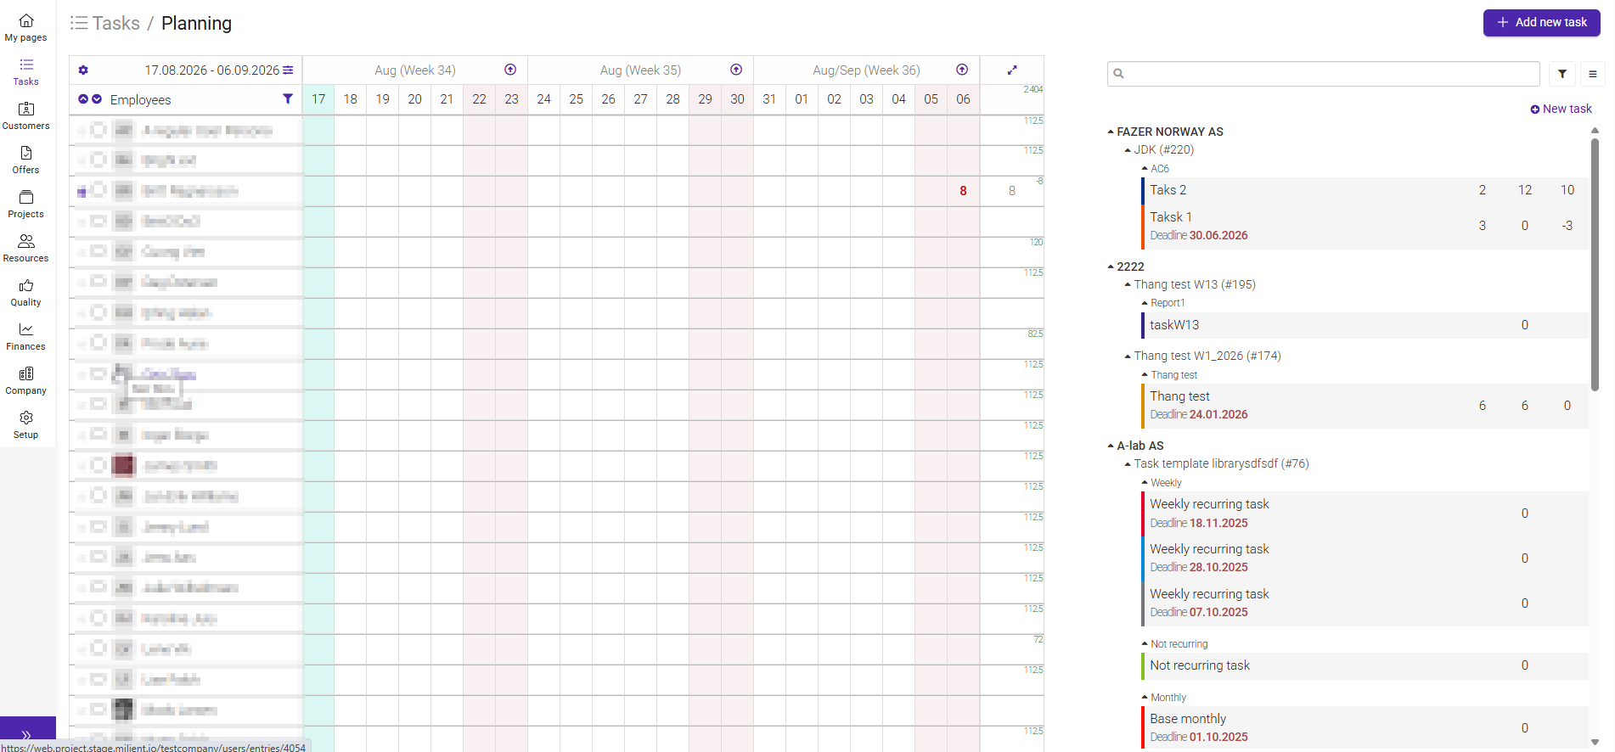Open the date range 17.08.2026 - 06.09.2026
Image resolution: width=1615 pixels, height=752 pixels.
[x=212, y=70]
